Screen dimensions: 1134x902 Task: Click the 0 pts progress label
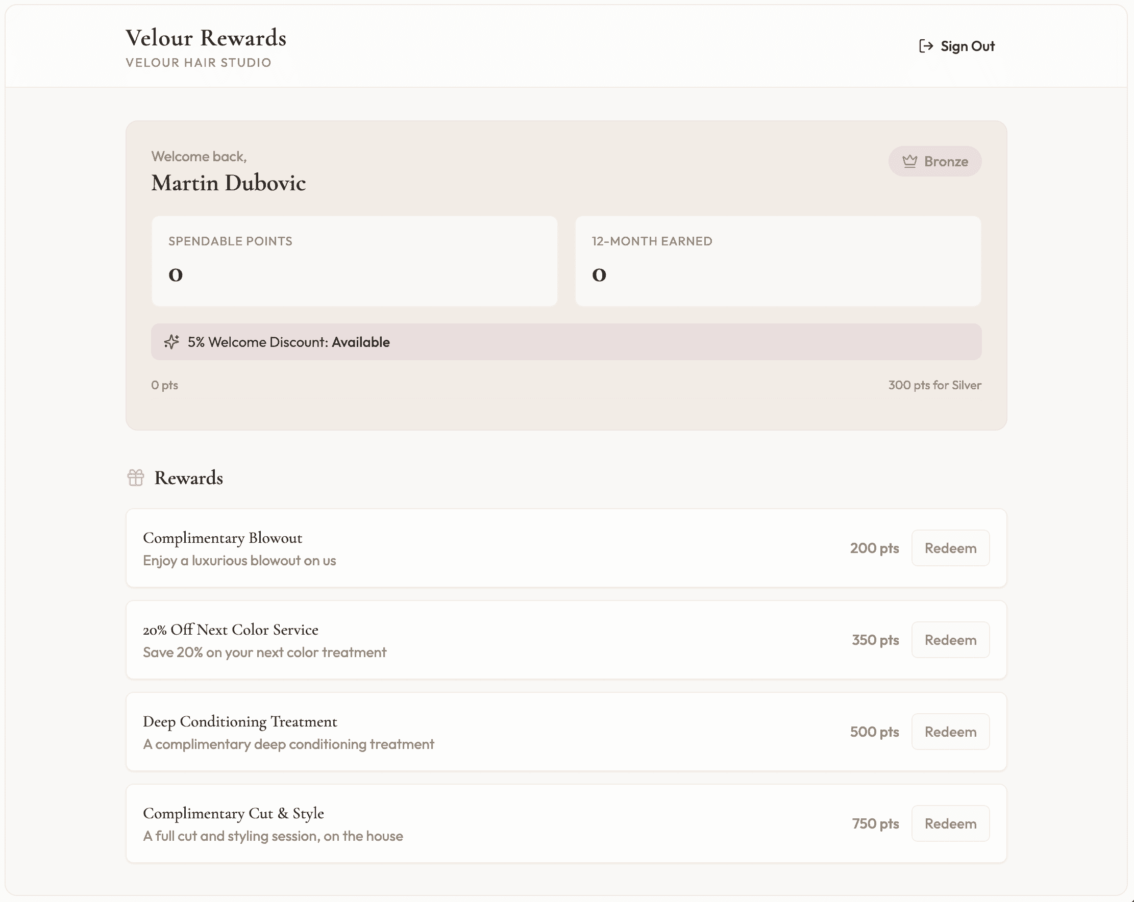pyautogui.click(x=164, y=385)
